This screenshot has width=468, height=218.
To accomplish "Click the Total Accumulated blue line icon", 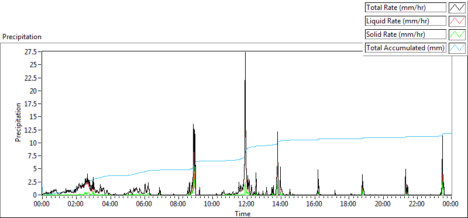I will click(x=457, y=48).
